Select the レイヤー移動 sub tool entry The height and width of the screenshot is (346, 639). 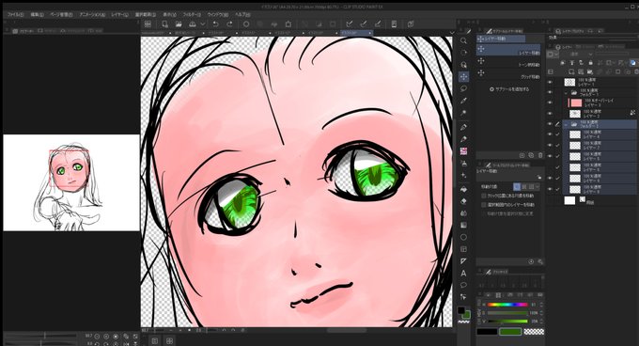coord(509,50)
